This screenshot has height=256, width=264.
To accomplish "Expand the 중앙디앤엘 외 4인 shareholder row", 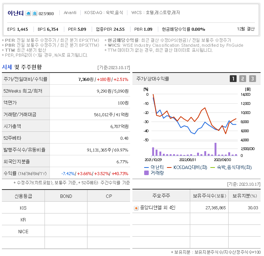I will click(136, 208).
